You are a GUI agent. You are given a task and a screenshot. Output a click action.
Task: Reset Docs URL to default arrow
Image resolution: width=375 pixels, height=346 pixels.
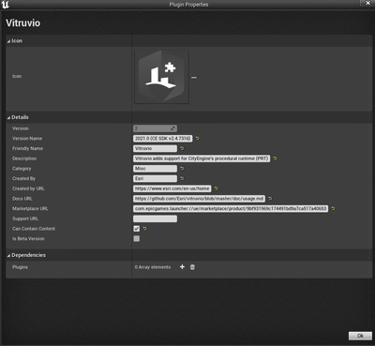coord(270,199)
